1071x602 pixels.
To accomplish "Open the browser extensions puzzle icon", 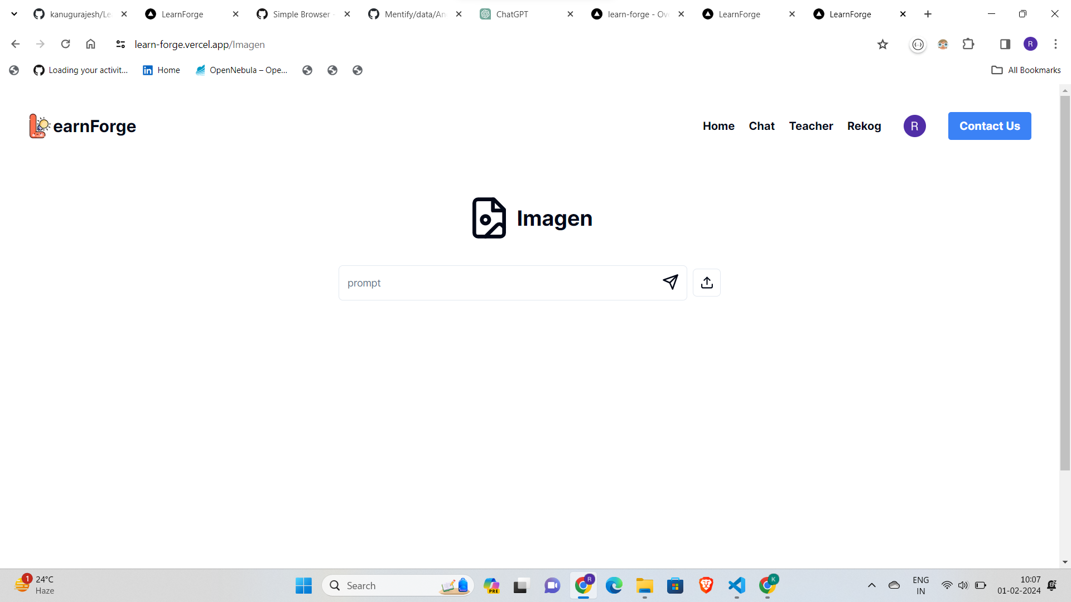I will (x=968, y=45).
